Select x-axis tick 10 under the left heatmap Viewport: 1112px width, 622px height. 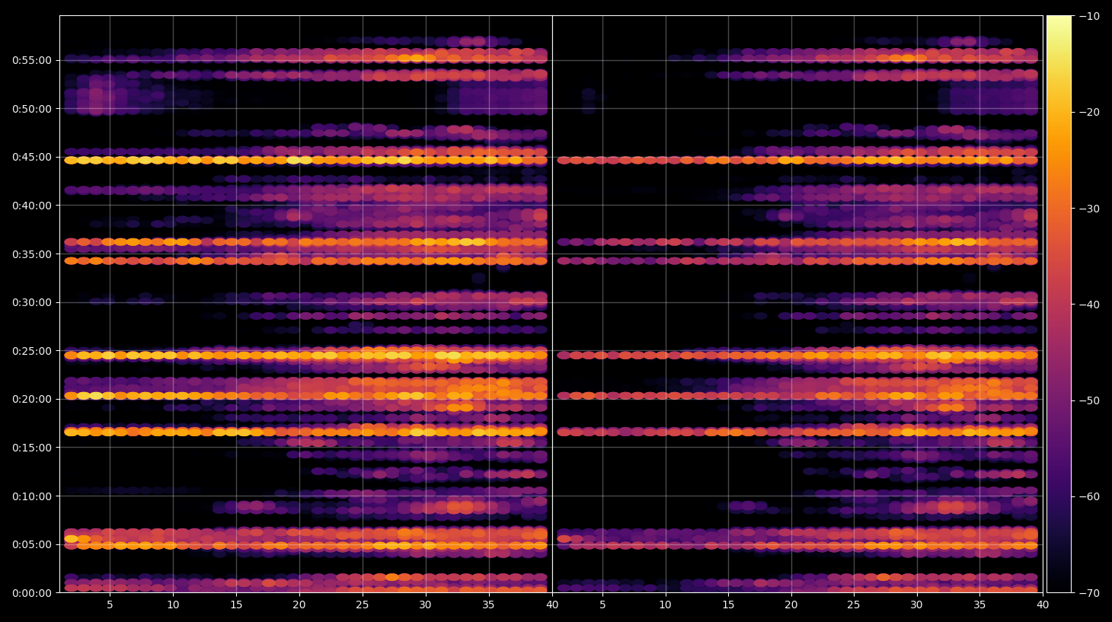click(173, 605)
